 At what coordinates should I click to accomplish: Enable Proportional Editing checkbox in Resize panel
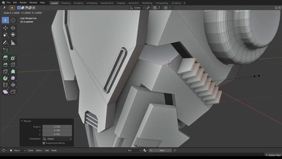44,143
